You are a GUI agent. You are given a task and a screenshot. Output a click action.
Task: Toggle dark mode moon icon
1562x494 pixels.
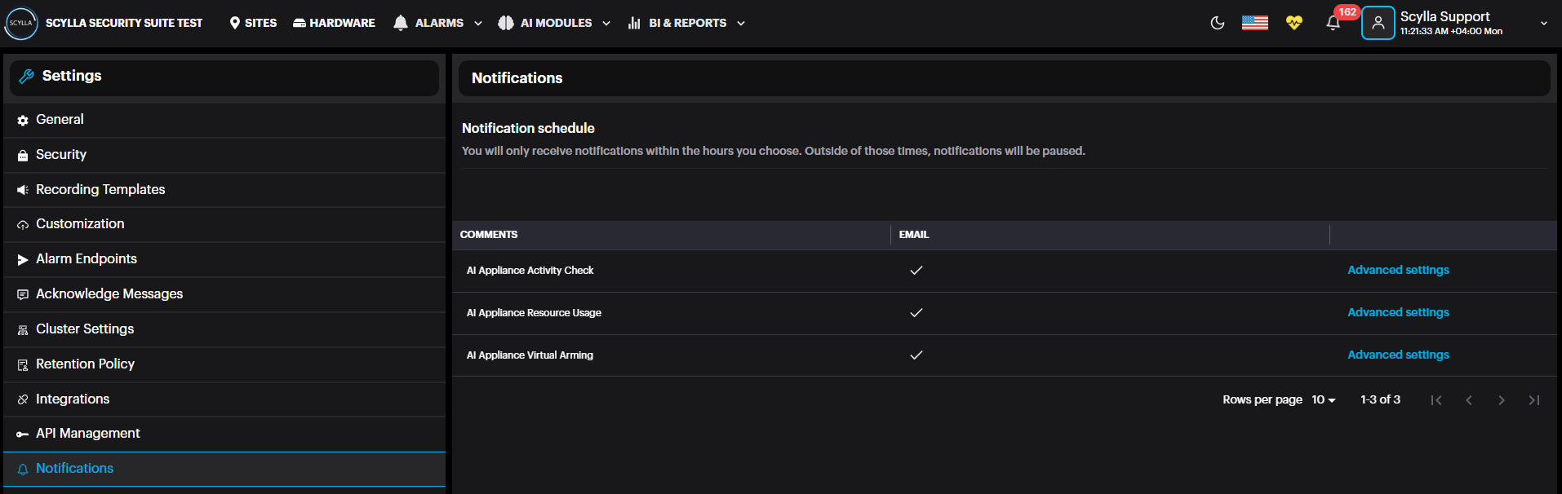coord(1217,23)
